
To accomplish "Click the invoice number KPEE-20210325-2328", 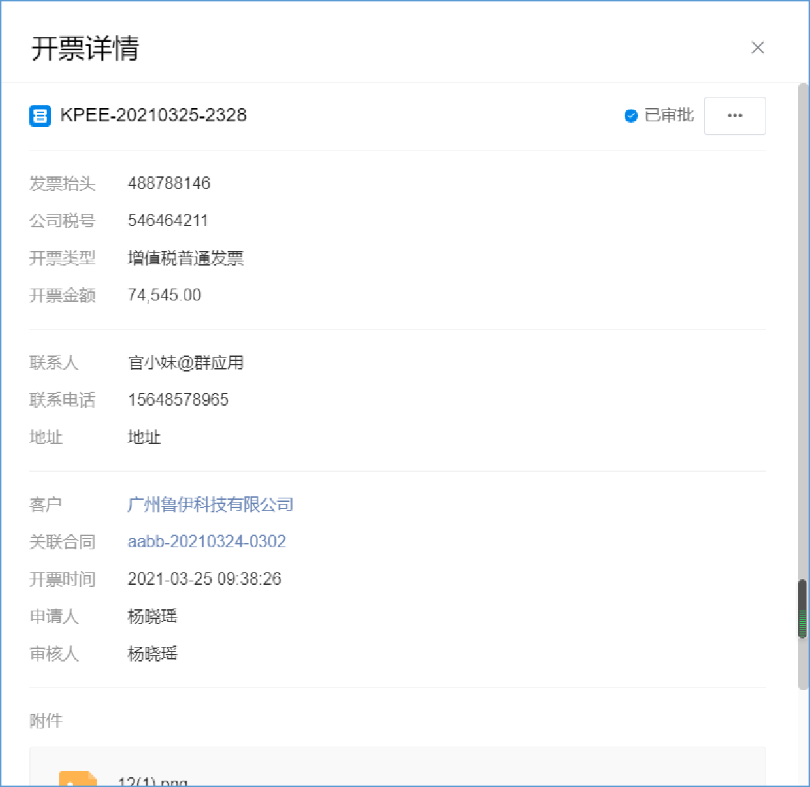I will pyautogui.click(x=153, y=116).
